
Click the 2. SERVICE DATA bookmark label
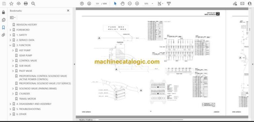(25, 40)
